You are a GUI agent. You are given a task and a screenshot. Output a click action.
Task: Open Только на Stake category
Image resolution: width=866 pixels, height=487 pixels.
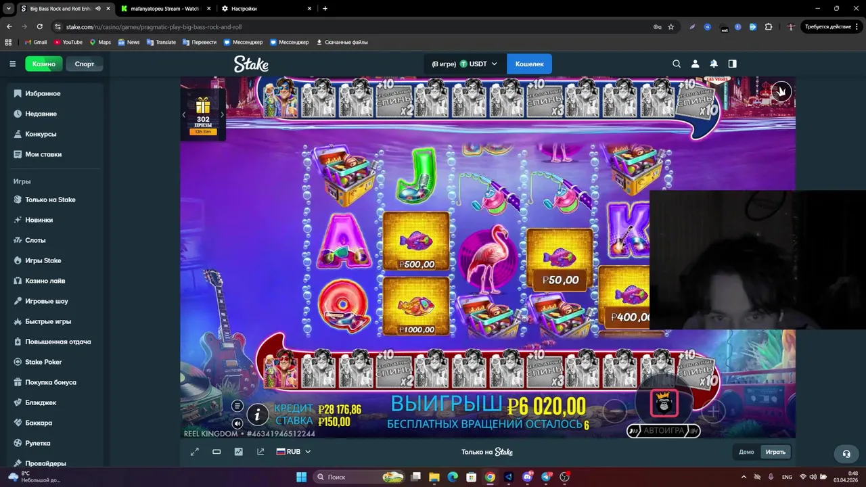tap(55, 200)
